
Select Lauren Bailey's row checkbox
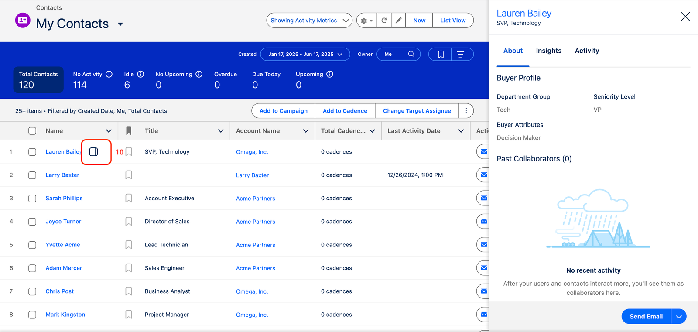[32, 152]
